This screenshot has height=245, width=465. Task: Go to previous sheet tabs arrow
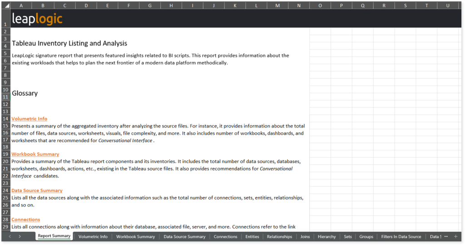click(10, 236)
